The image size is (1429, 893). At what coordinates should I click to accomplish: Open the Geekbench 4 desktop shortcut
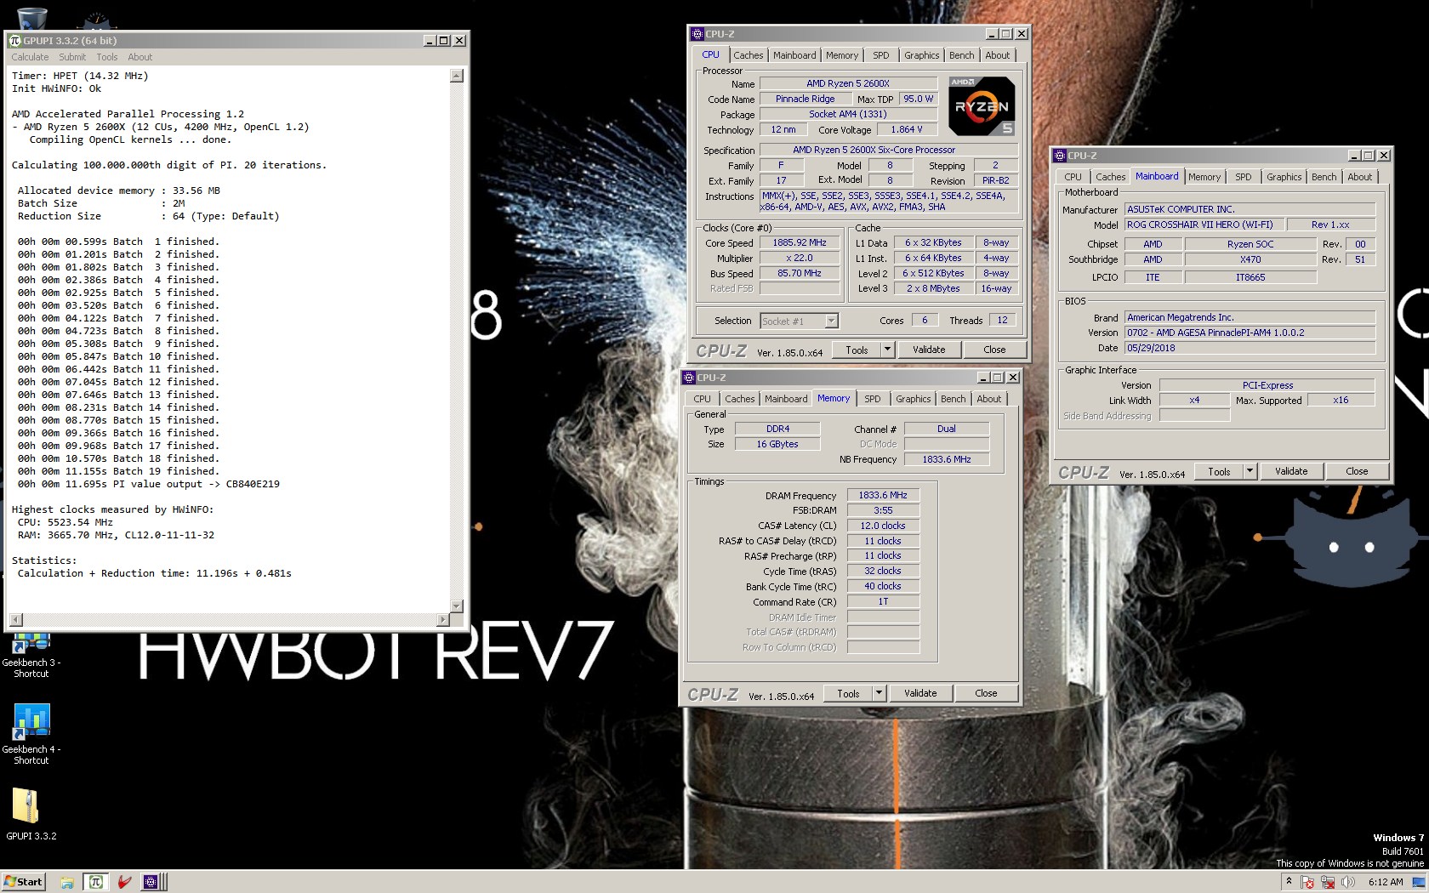(x=31, y=733)
